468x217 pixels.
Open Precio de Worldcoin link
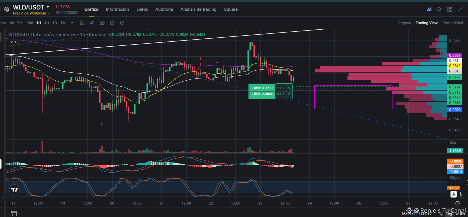(31, 13)
